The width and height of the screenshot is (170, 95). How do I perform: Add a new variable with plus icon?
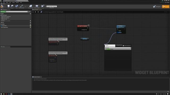[30, 24]
